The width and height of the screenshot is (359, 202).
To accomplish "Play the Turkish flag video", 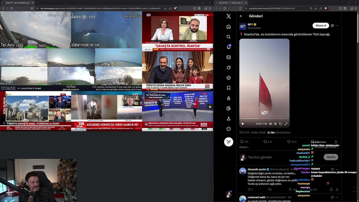I will tap(243, 124).
